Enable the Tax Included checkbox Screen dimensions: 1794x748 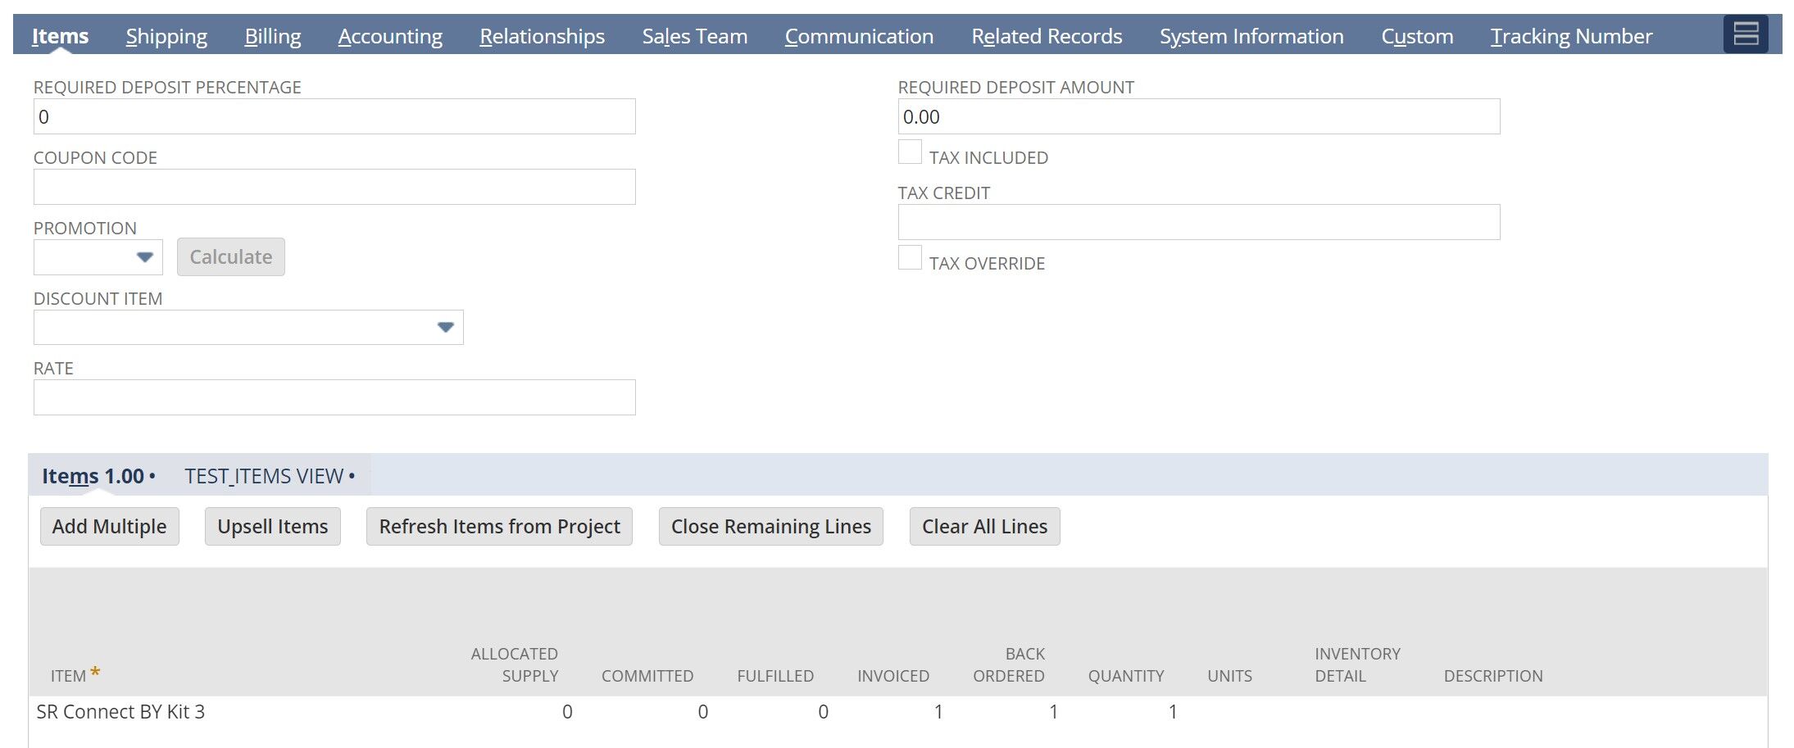coord(910,151)
